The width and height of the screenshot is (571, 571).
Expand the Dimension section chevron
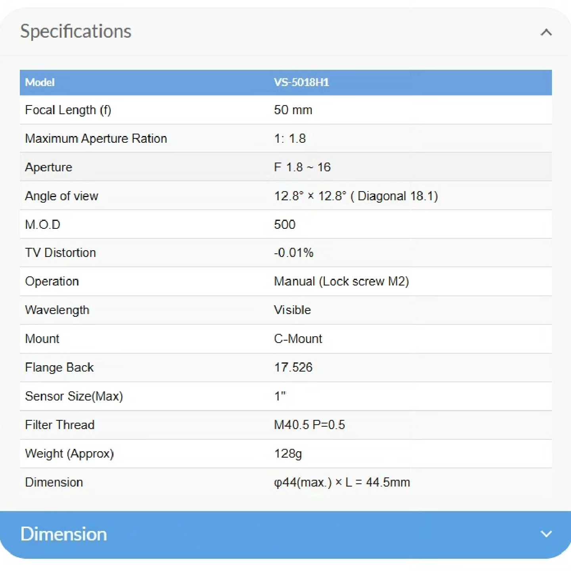click(546, 534)
